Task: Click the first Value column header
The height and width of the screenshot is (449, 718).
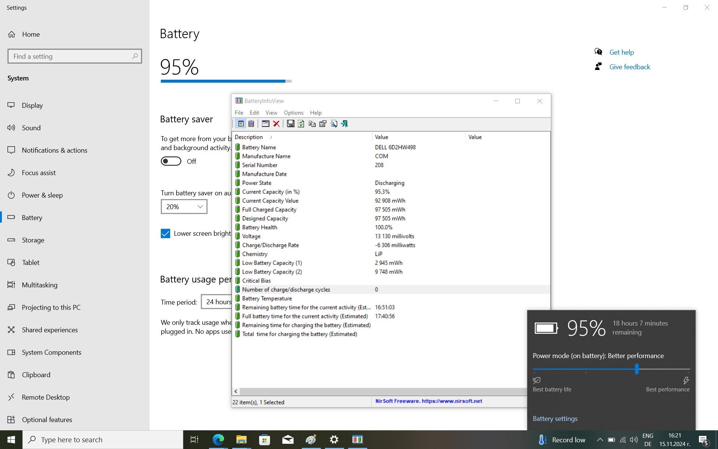Action: 418,137
